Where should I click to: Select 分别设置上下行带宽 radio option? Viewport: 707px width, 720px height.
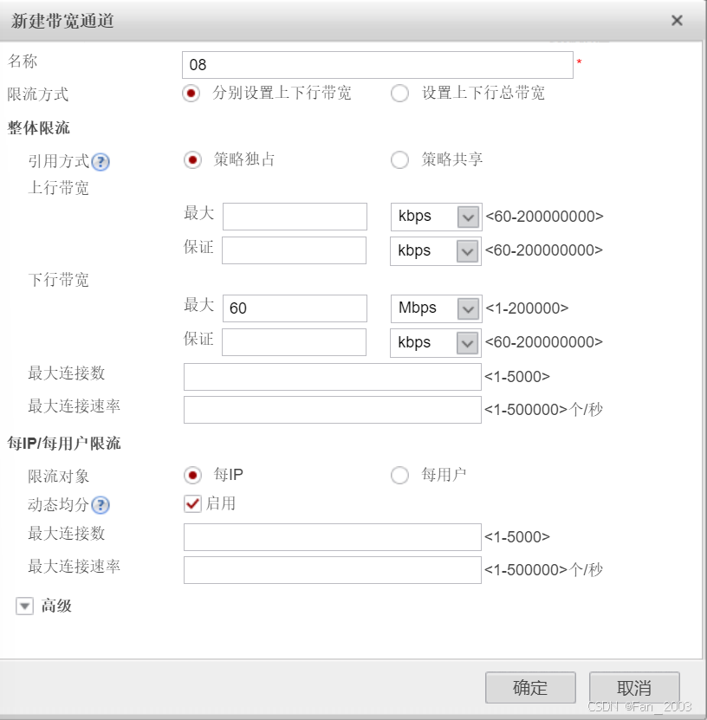point(191,94)
